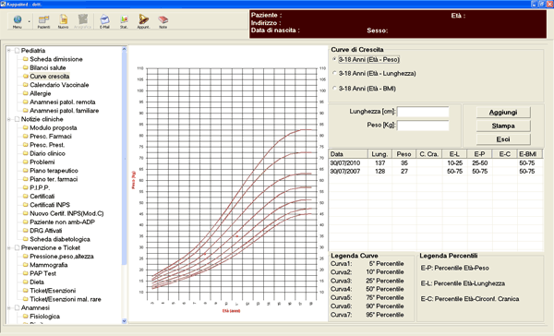This screenshot has width=554, height=336.
Task: Collapse the Pediatria tree node
Action: pos(9,51)
